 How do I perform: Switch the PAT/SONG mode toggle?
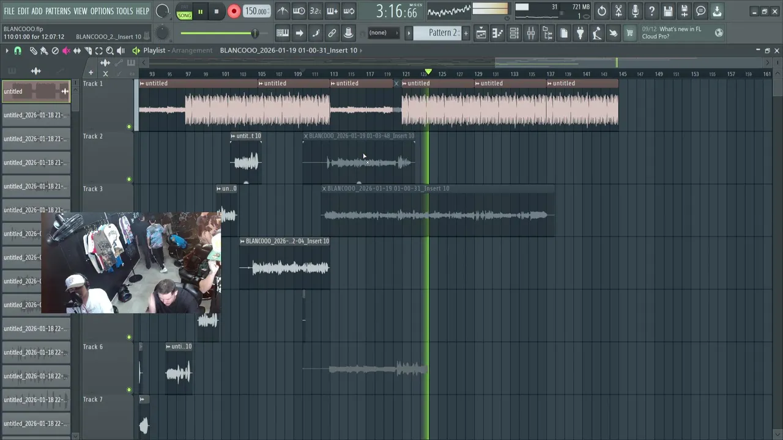pos(184,12)
